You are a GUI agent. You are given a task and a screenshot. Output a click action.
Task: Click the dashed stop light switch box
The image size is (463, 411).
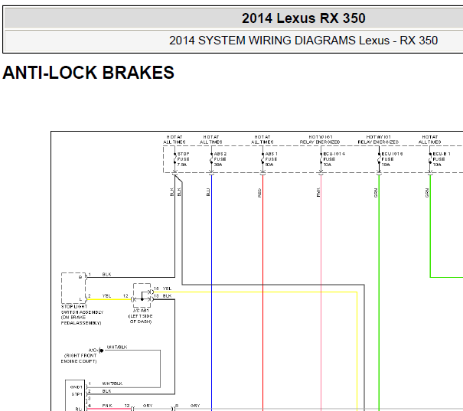(73, 288)
